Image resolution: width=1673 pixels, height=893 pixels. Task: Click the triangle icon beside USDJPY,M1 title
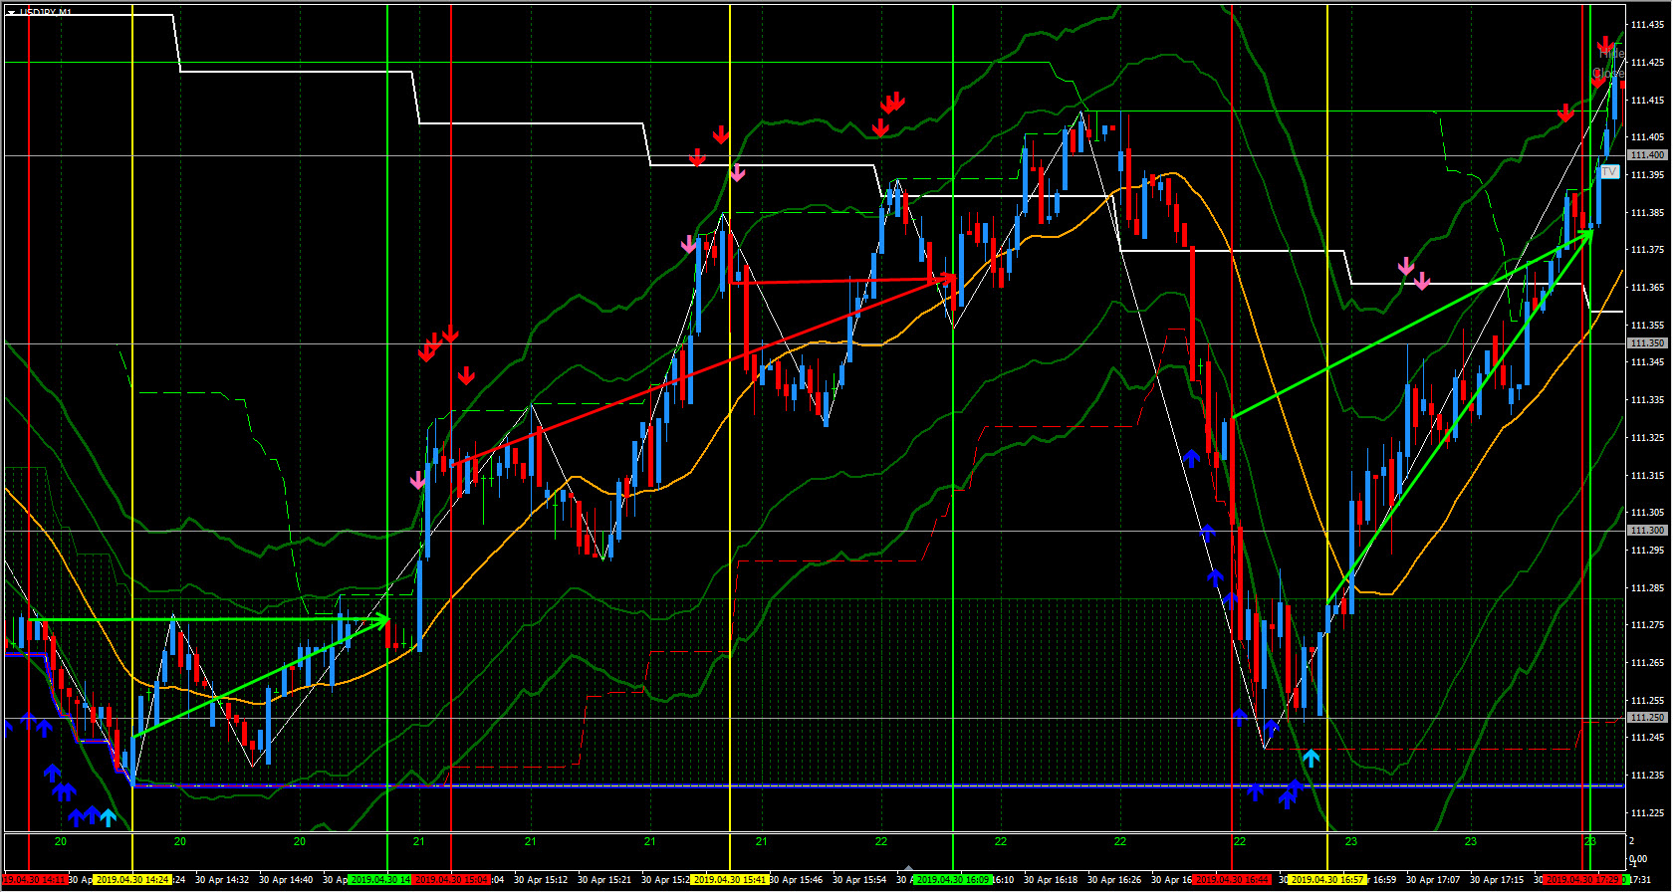click(x=11, y=13)
